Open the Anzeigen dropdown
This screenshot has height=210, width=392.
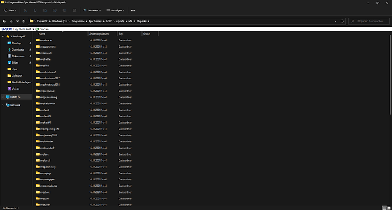[115, 10]
